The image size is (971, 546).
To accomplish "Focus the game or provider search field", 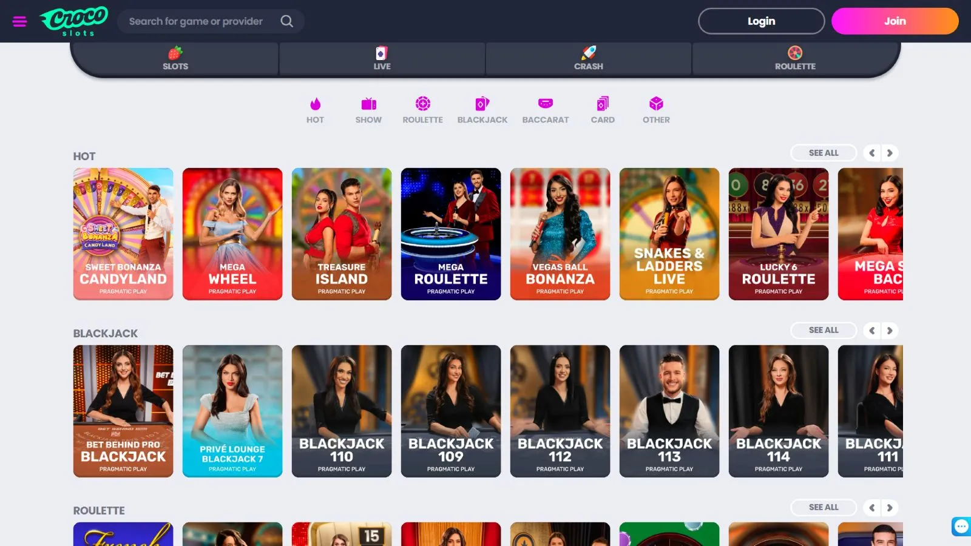I will tap(196, 21).
